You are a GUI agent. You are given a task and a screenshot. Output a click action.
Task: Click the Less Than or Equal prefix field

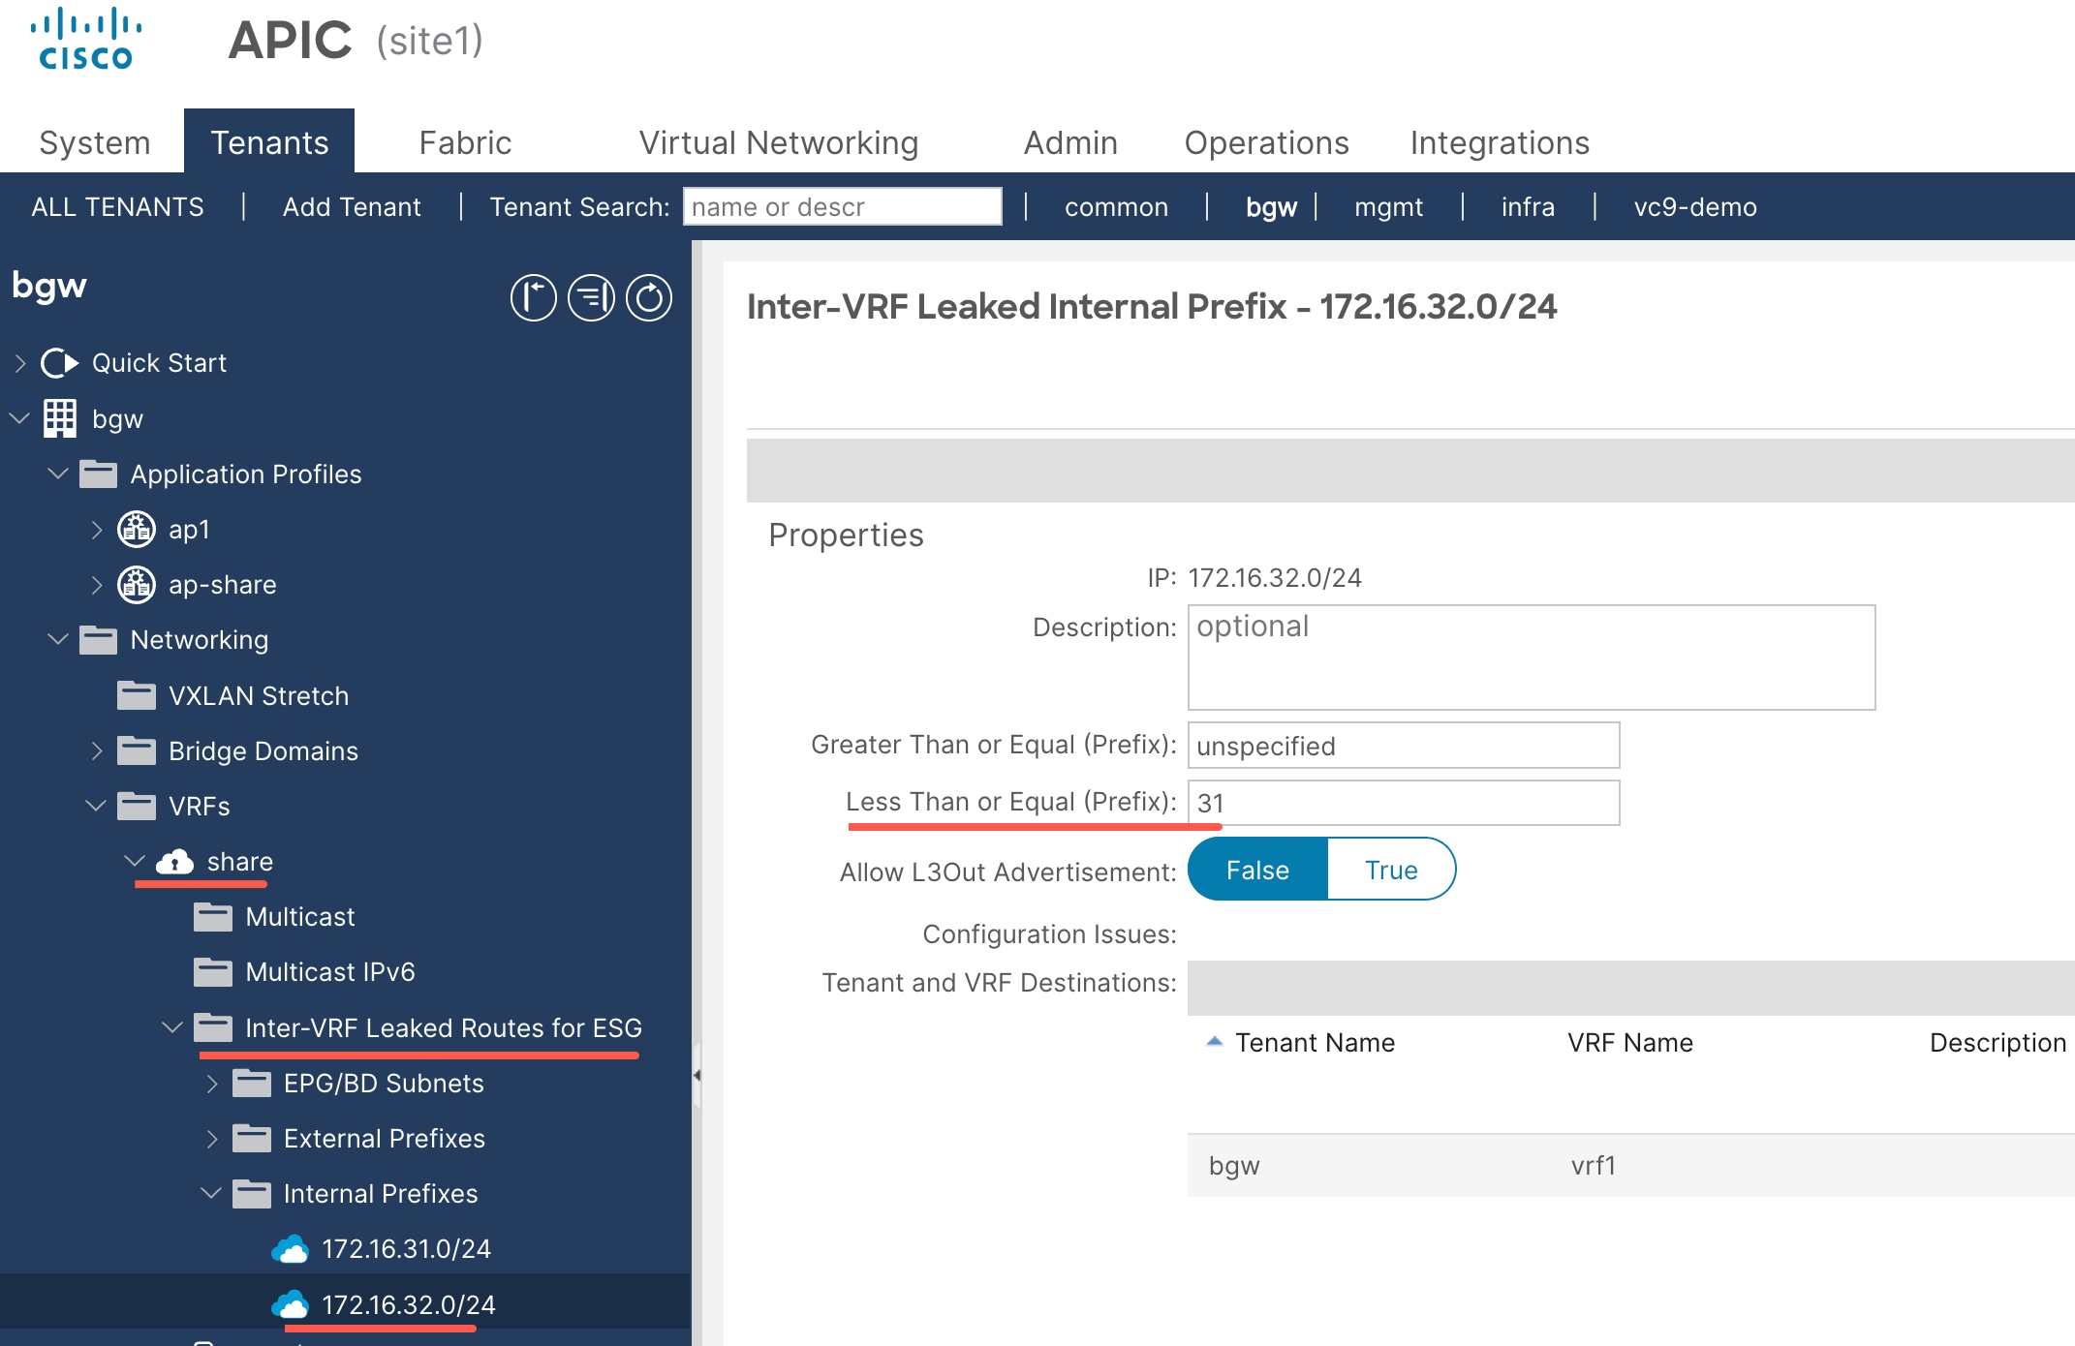click(1404, 803)
